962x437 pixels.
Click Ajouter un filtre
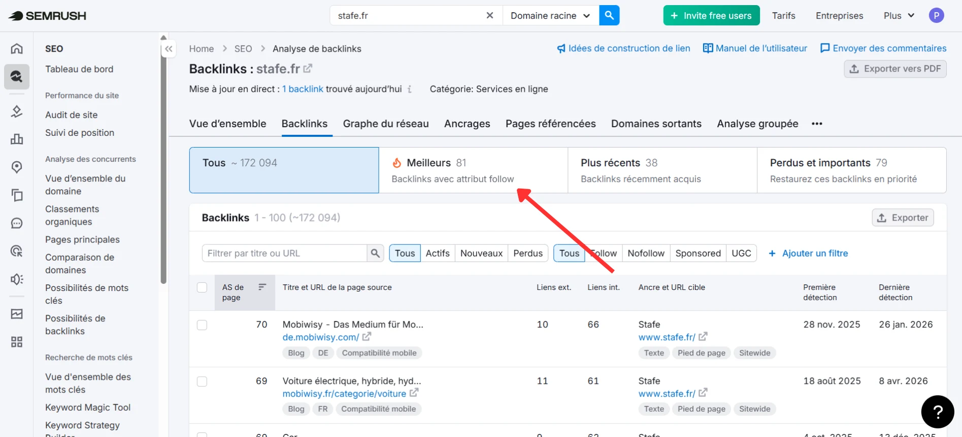pyautogui.click(x=808, y=253)
